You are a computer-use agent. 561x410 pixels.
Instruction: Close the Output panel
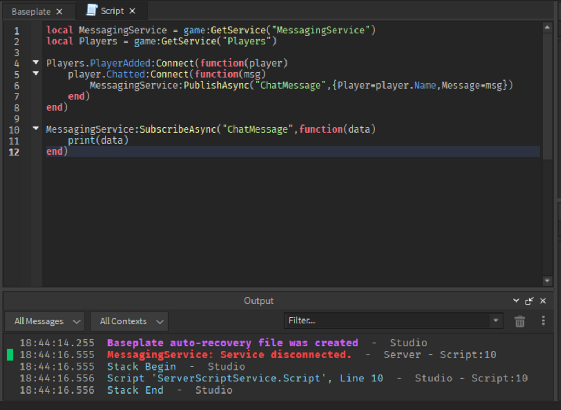tap(543, 301)
